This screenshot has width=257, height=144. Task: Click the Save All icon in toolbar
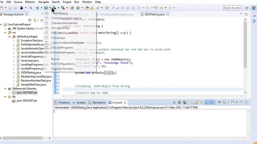[x=15, y=8]
